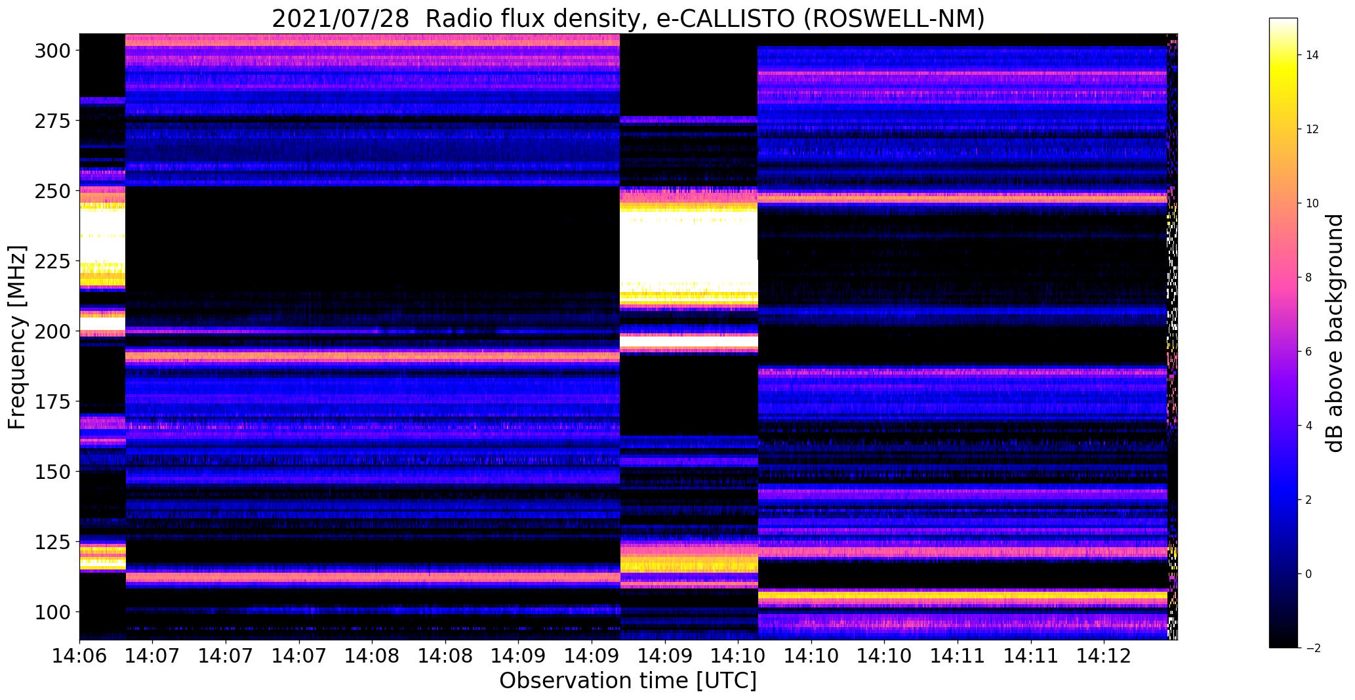Click the dB colorbar gradient strip
The height and width of the screenshot is (700, 1355).
click(x=1284, y=333)
